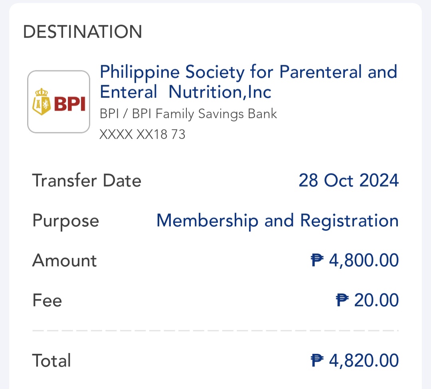
Task: Tap the Amount label
Action: 64,260
